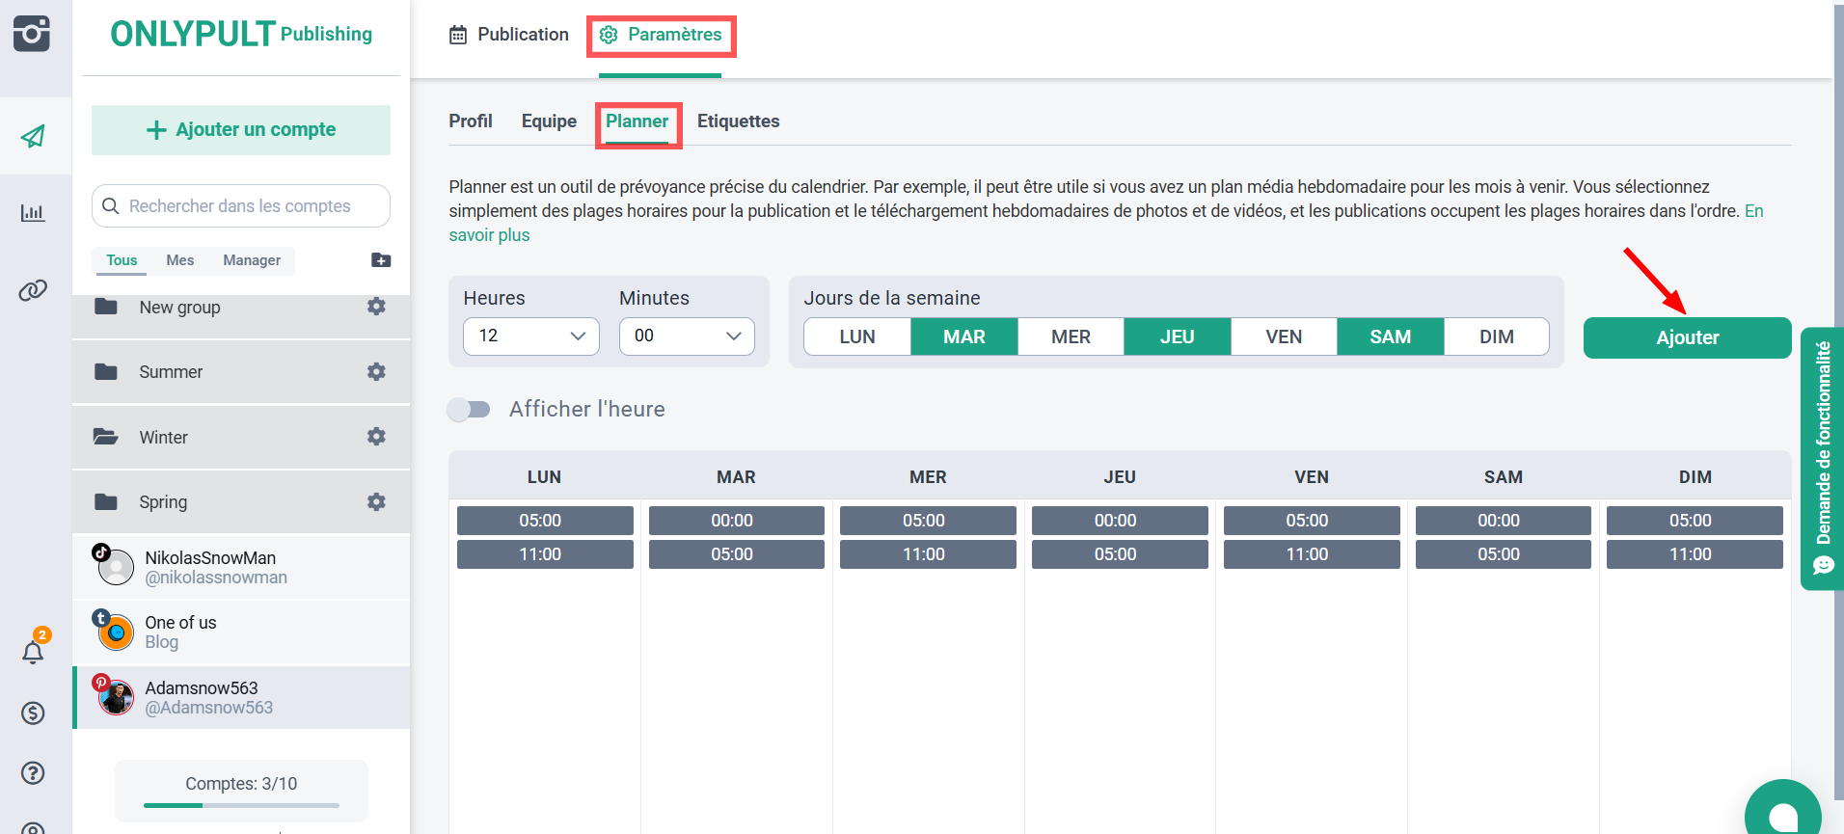Open the notifications bell icon
Viewport: 1844px width, 834px height.
pos(33,652)
